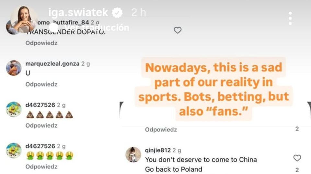Image resolution: width=311 pixels, height=174 pixels.
Task: Open the first d4627526 SpongeBob avatar
Action: pyautogui.click(x=14, y=109)
